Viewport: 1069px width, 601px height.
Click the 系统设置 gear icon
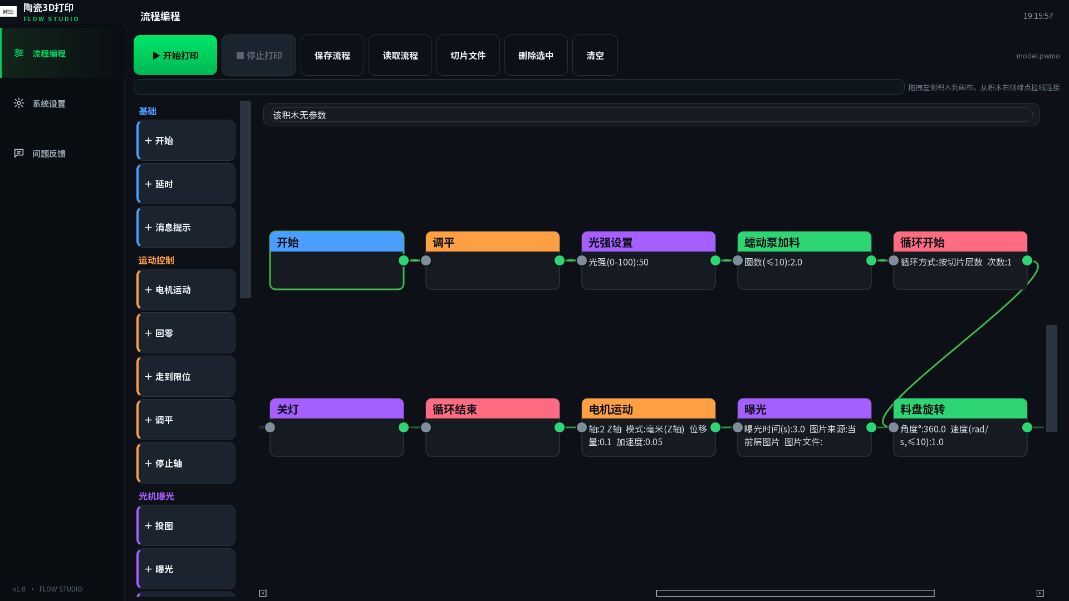(x=19, y=103)
